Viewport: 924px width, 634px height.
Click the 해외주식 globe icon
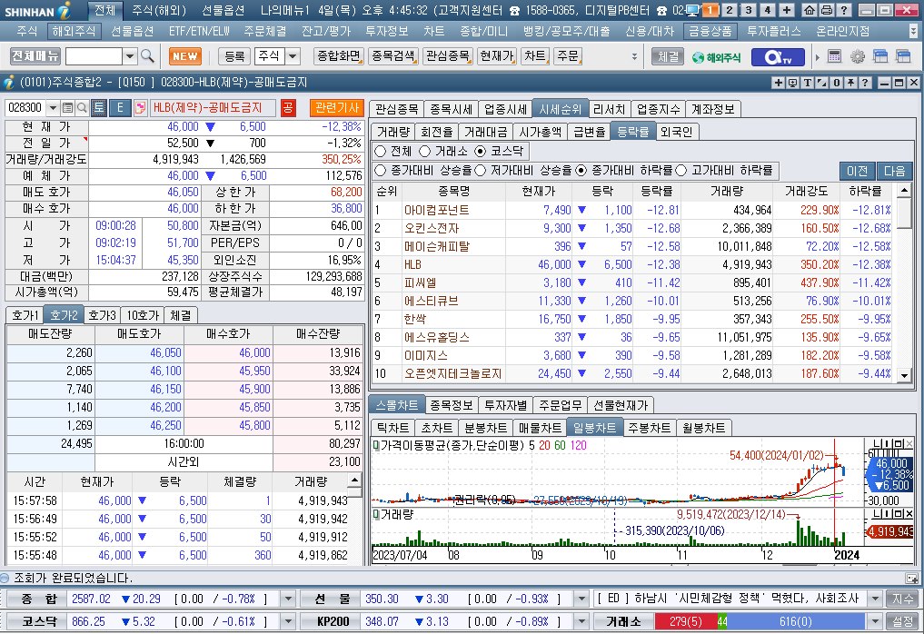point(716,57)
